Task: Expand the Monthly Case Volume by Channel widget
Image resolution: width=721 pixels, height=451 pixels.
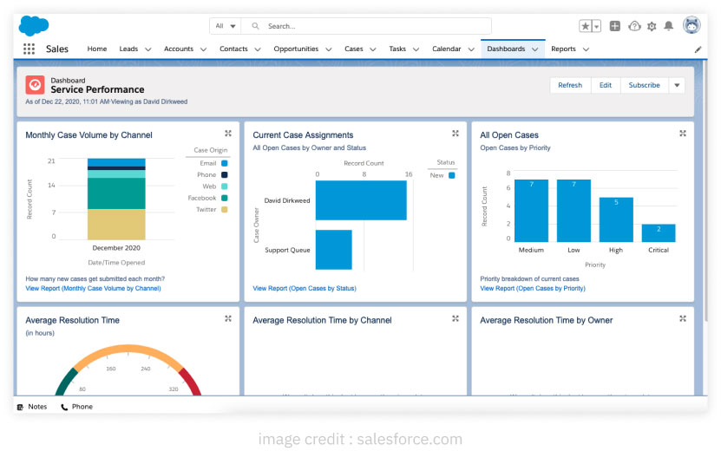Action: pyautogui.click(x=228, y=134)
